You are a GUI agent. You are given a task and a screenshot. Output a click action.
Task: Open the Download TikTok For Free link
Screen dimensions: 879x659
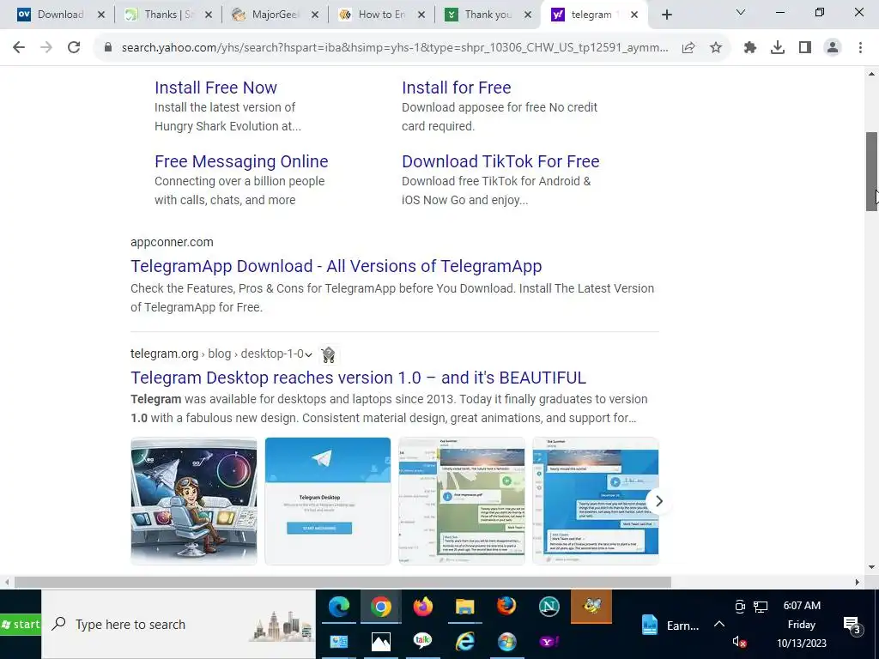(500, 161)
